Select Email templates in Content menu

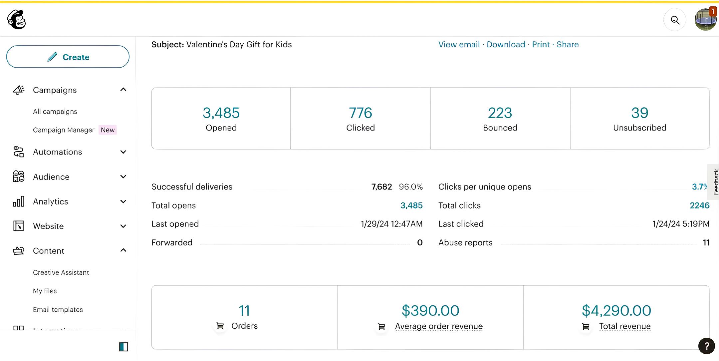click(x=58, y=310)
